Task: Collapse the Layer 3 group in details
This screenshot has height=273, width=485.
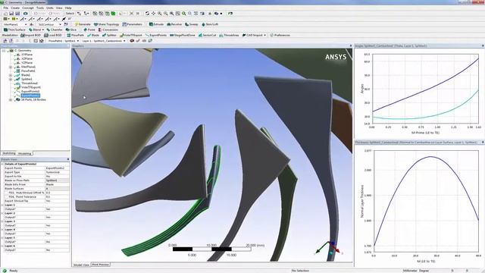Action: [2, 221]
